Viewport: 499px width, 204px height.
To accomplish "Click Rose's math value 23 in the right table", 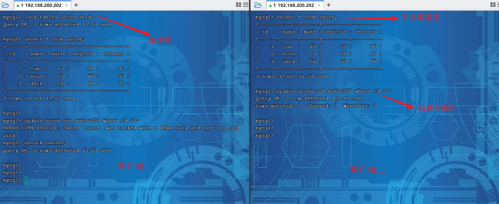I will 313,54.
